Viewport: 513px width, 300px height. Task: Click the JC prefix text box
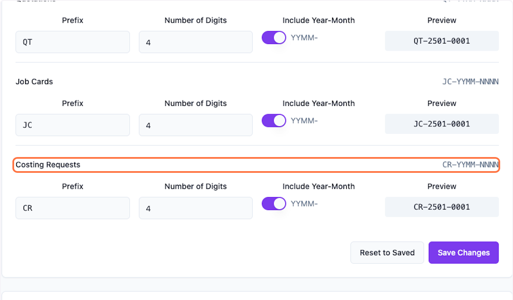tap(73, 125)
